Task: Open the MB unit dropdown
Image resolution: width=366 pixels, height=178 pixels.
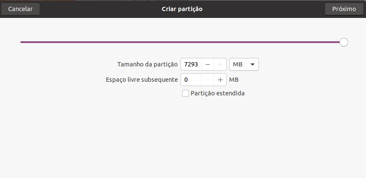Action: click(244, 64)
